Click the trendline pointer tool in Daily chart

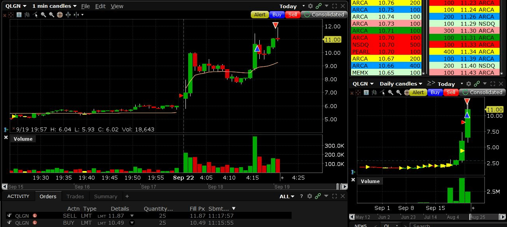click(383, 93)
